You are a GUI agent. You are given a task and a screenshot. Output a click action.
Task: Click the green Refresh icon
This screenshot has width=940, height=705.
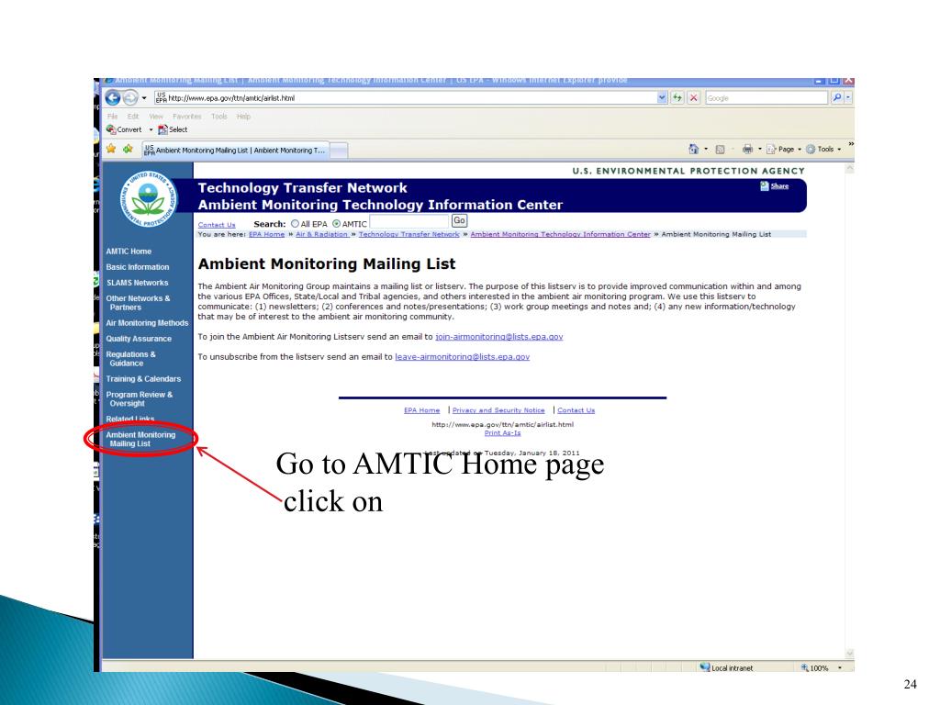[x=677, y=97]
